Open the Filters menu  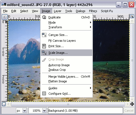pos(93,11)
